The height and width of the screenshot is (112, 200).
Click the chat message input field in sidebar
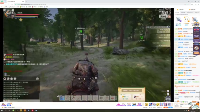tap(184, 105)
